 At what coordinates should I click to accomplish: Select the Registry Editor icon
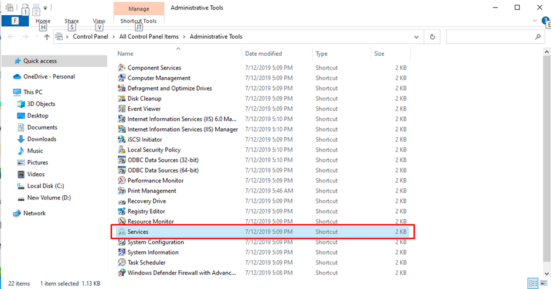click(x=121, y=211)
